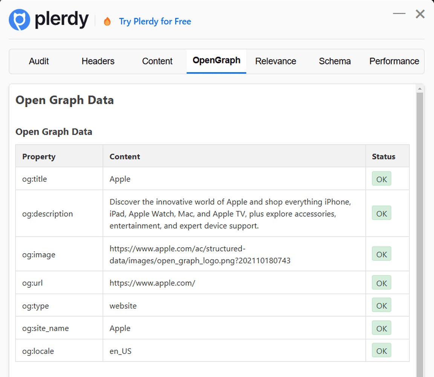The width and height of the screenshot is (434, 377).
Task: Open the Try Plerdy for Free link
Action: click(x=155, y=22)
